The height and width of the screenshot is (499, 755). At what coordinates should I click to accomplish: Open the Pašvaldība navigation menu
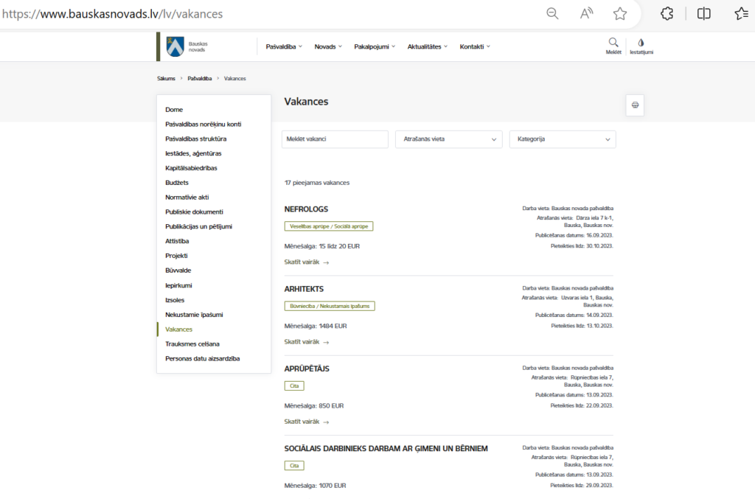coord(284,46)
